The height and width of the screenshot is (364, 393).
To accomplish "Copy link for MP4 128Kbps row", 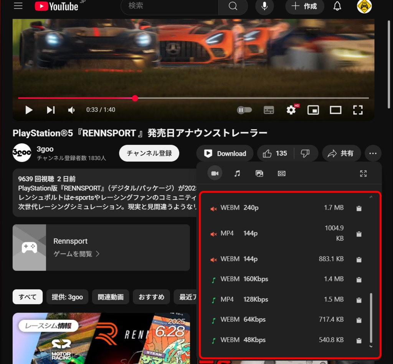I will click(359, 300).
